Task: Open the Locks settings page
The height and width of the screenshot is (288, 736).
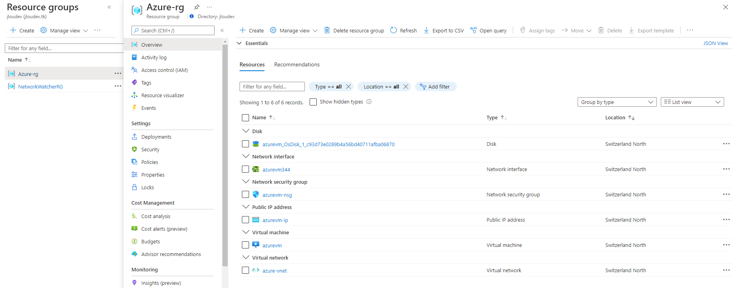Action: coord(148,187)
